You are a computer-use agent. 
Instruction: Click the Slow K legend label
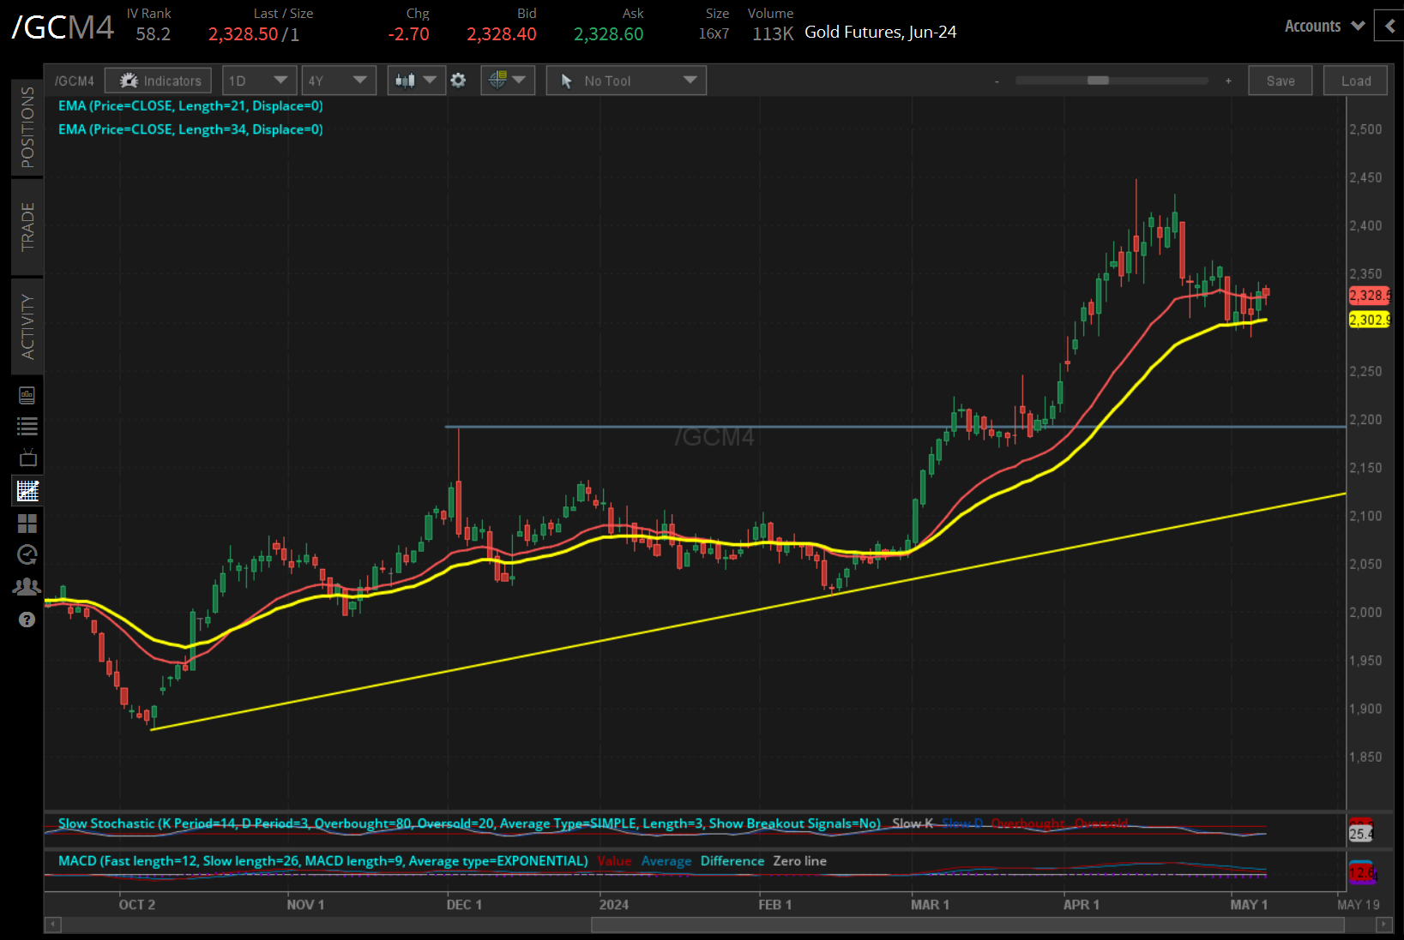tap(913, 823)
